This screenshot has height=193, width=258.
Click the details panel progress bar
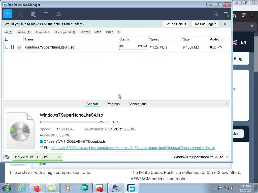coord(69,122)
